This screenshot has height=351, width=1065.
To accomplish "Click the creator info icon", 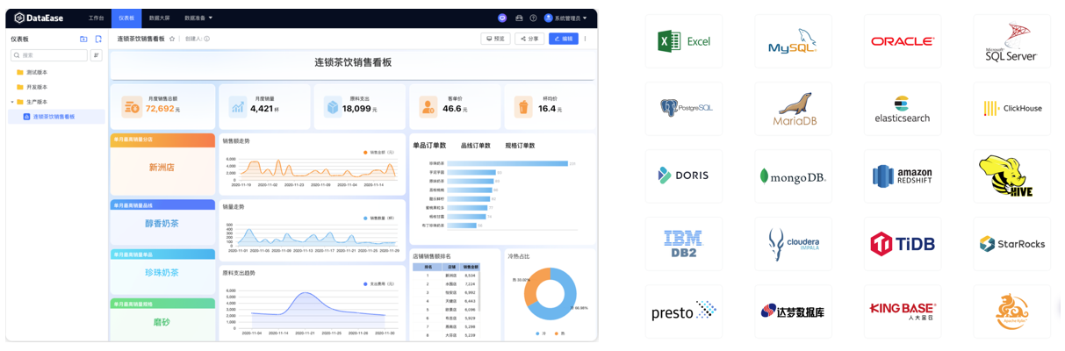I will (x=206, y=39).
